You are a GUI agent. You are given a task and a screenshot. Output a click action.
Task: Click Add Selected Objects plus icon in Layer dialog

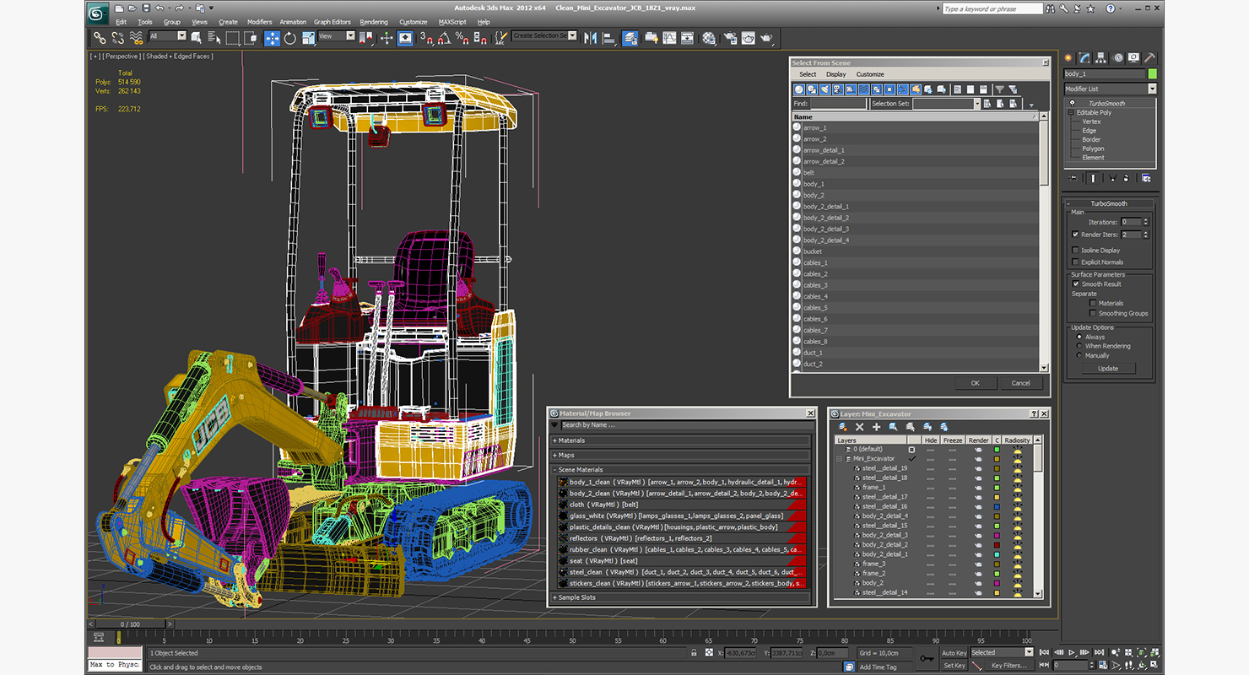(876, 427)
